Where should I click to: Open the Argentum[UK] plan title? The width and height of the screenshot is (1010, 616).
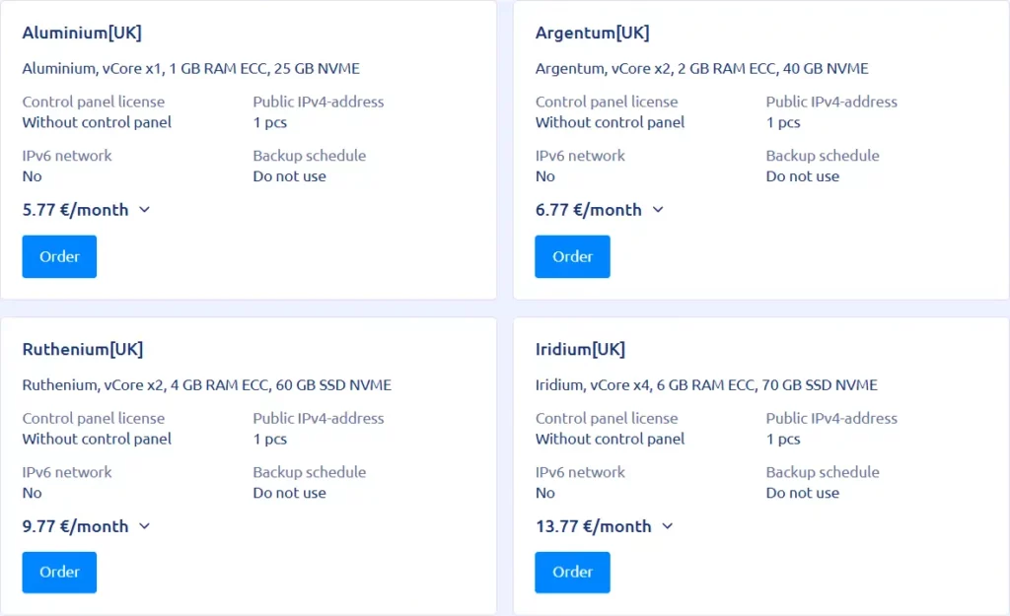592,33
